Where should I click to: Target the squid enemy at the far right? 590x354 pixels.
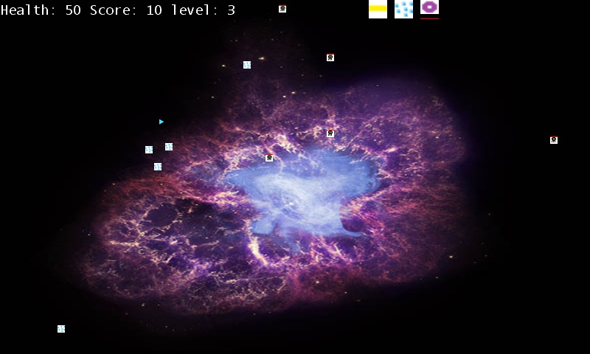(x=554, y=140)
